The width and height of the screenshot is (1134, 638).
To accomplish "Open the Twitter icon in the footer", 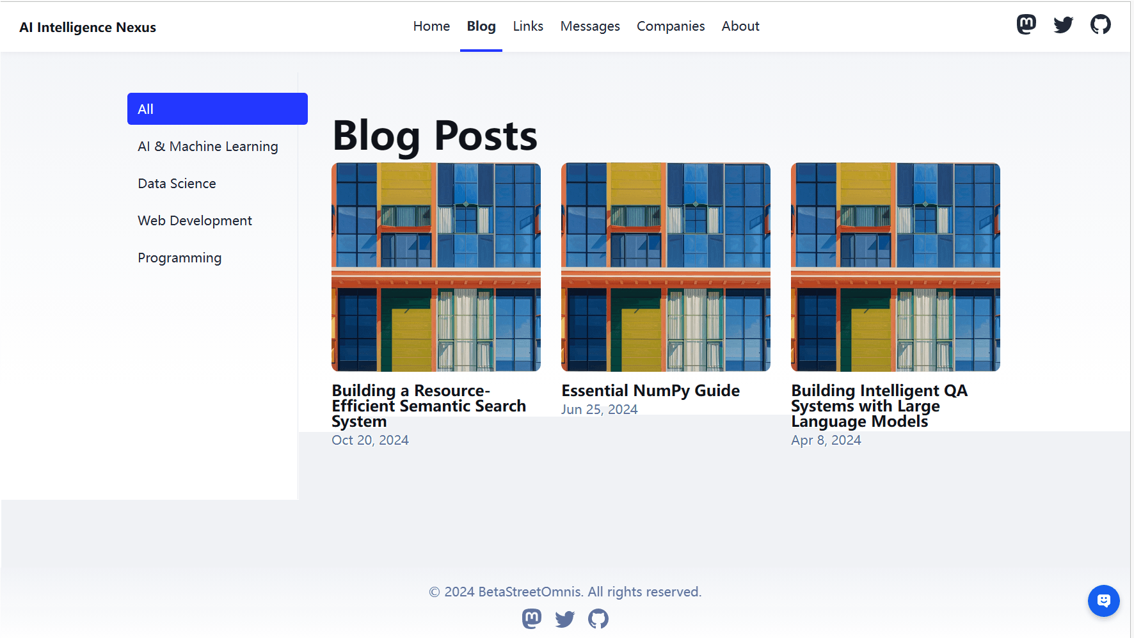I will 565,619.
